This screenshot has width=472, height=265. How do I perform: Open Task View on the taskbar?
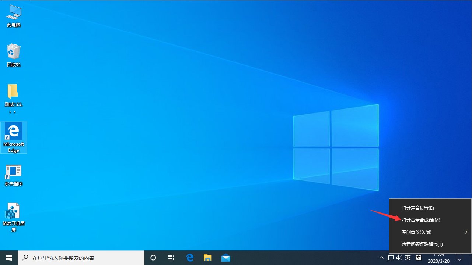click(171, 257)
